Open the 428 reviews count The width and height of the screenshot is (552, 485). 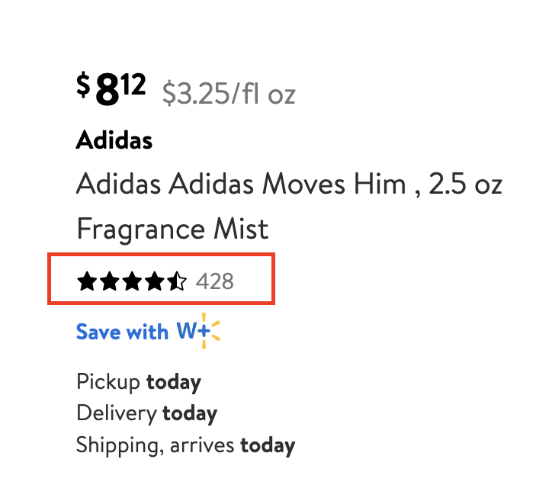tap(214, 282)
